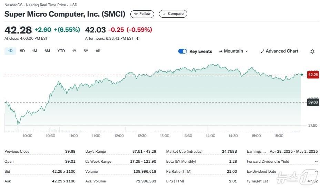This screenshot has width=321, height=189.
Task: Click the Compare button
Action: (x=173, y=14)
